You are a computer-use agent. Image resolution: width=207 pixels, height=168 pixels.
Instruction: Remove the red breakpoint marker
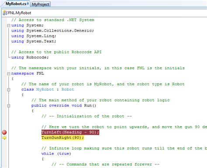click(4, 132)
